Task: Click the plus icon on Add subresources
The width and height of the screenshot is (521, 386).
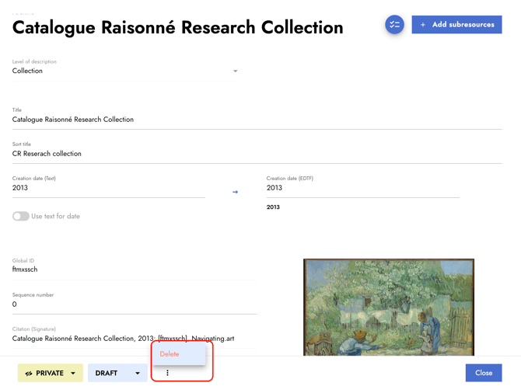Action: 423,25
